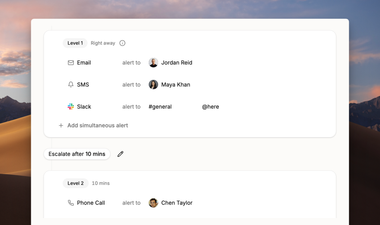Click the plus icon for simultaneous alert

click(x=61, y=126)
